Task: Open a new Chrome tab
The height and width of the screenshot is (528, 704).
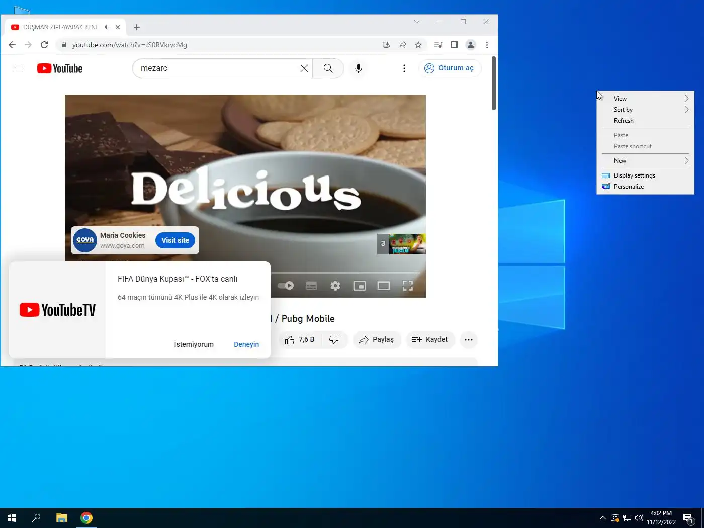Action: [137, 27]
